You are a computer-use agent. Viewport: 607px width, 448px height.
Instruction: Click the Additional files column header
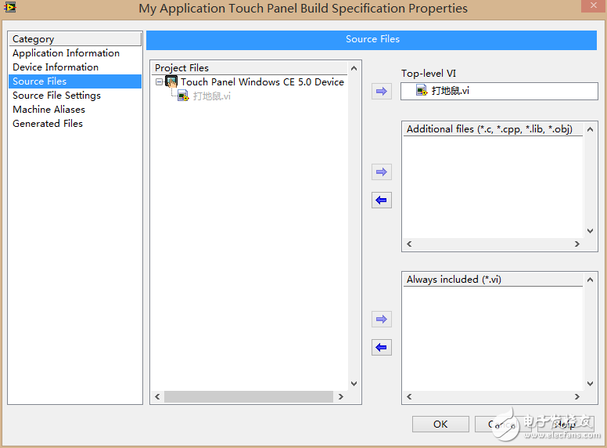493,129
